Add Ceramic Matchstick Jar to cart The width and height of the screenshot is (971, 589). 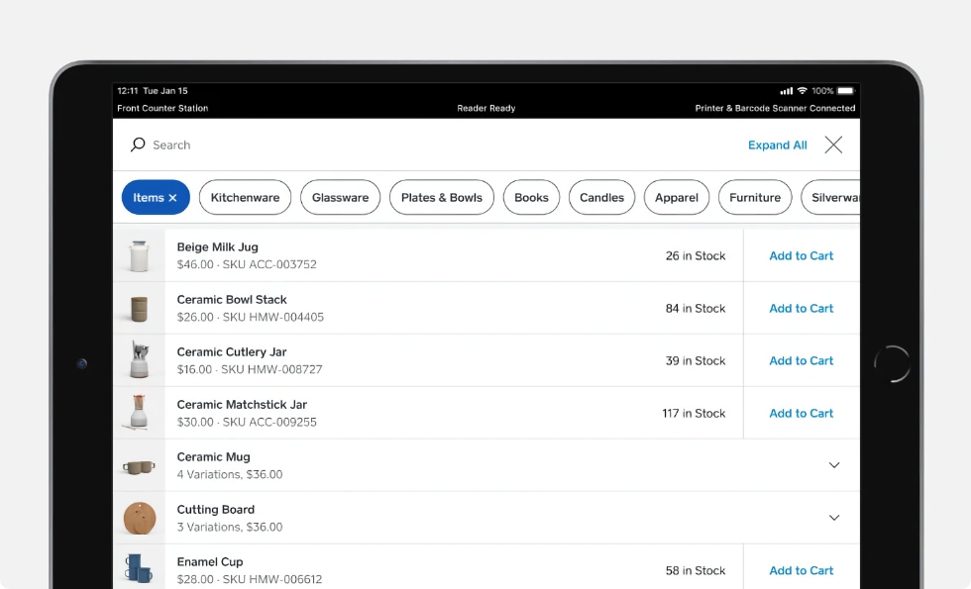pyautogui.click(x=802, y=414)
